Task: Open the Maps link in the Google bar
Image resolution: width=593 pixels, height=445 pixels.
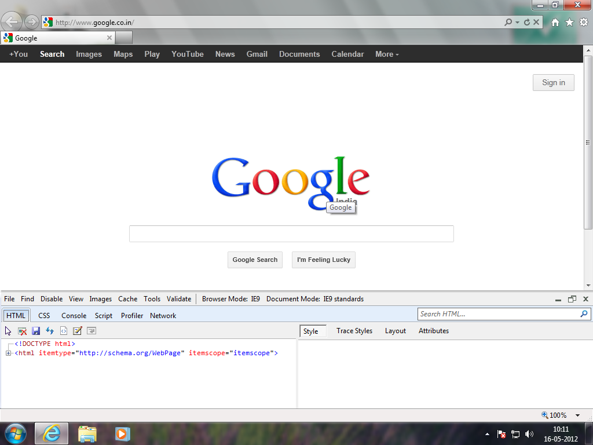Action: coord(123,54)
